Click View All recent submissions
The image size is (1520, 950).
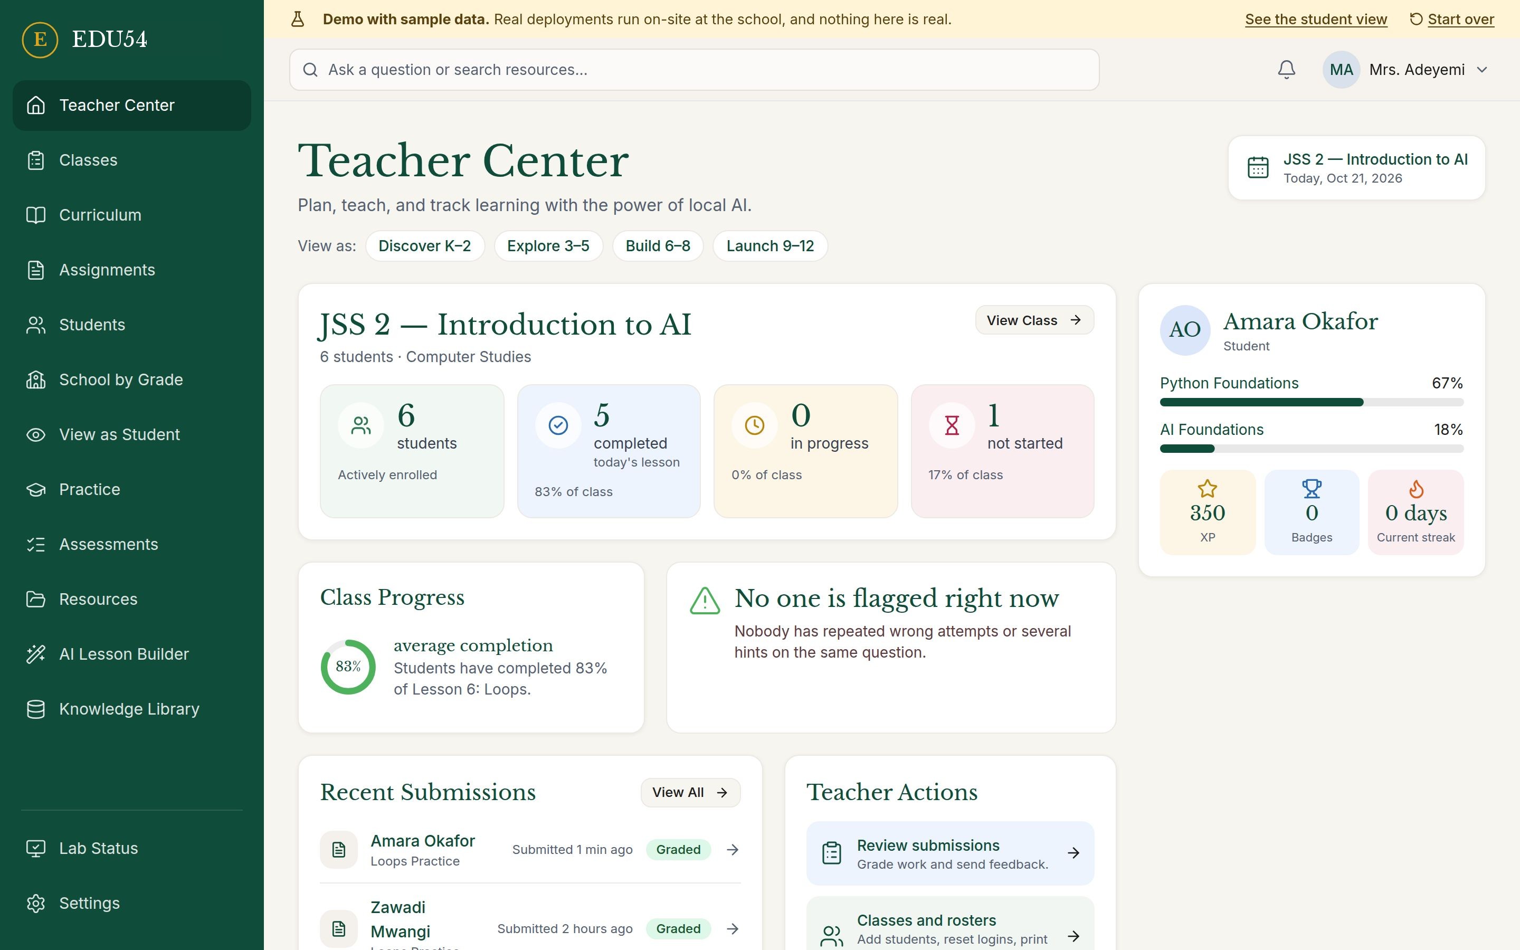690,792
